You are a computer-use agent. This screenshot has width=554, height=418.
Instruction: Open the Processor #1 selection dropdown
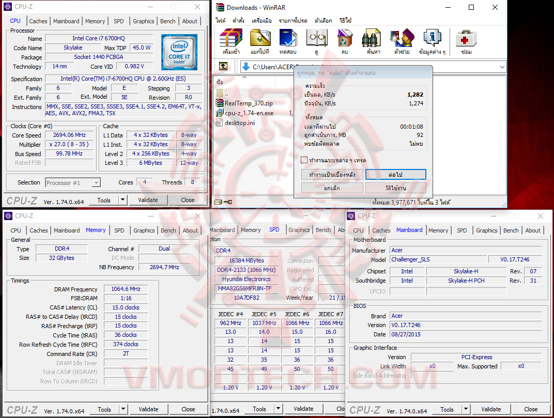point(96,183)
